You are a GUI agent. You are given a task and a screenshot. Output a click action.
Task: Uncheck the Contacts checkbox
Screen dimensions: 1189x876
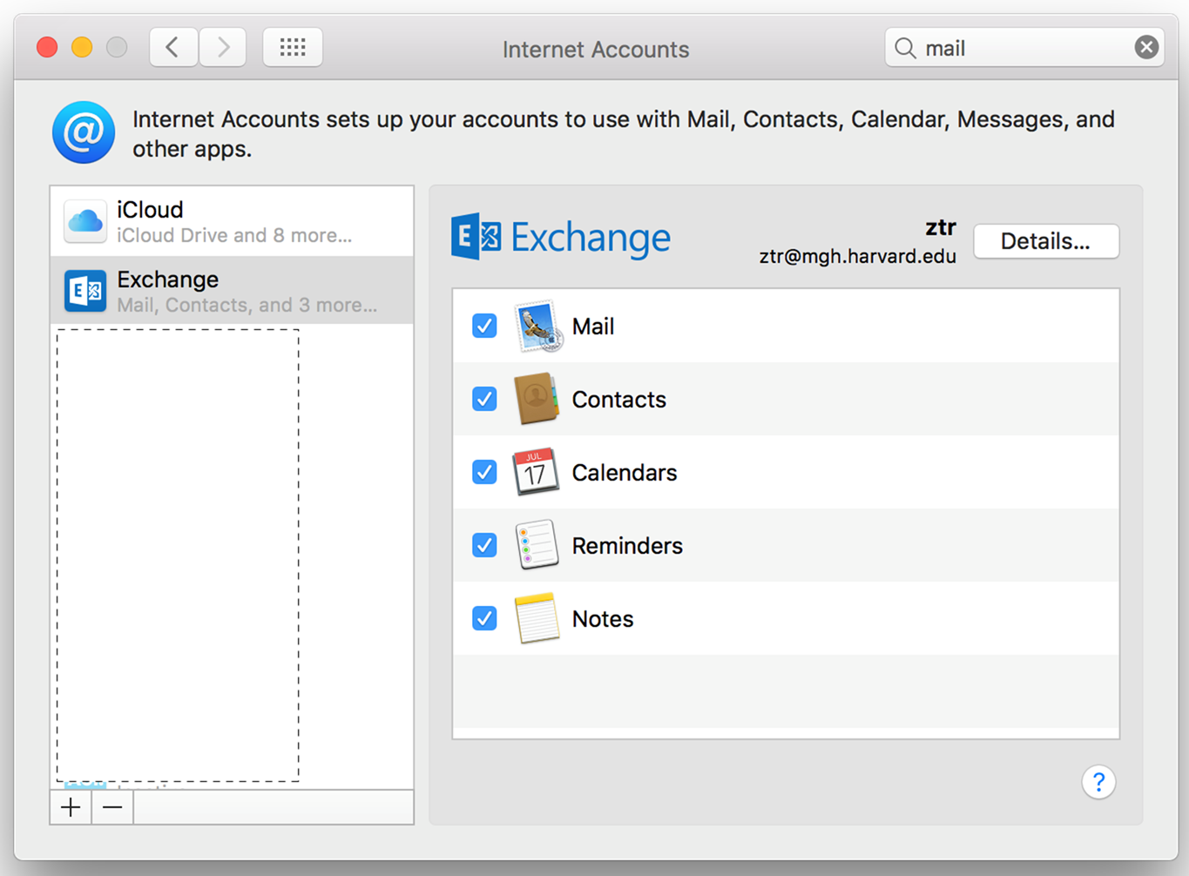click(484, 399)
